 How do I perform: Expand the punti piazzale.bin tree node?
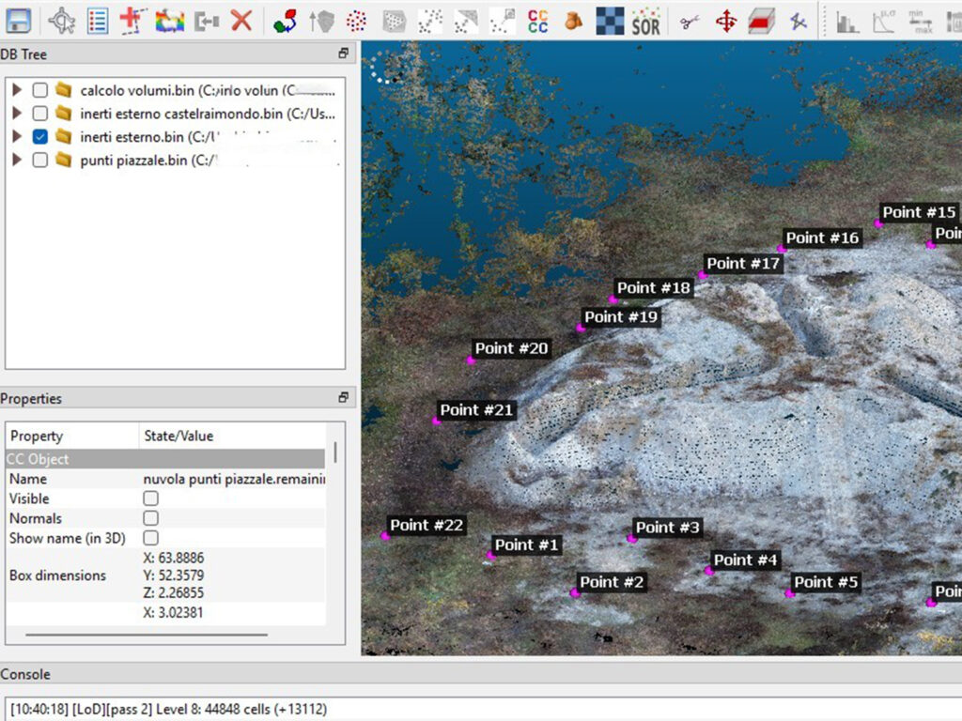coord(16,160)
